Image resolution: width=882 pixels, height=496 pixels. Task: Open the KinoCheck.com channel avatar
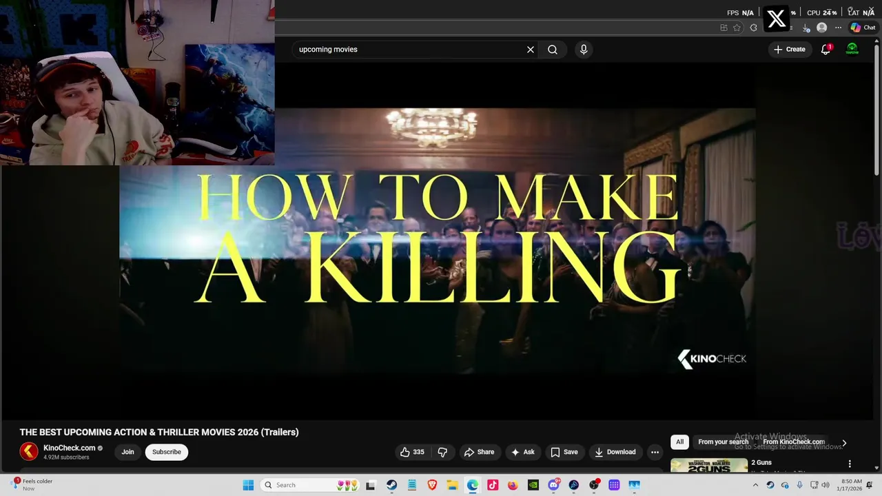[29, 451]
